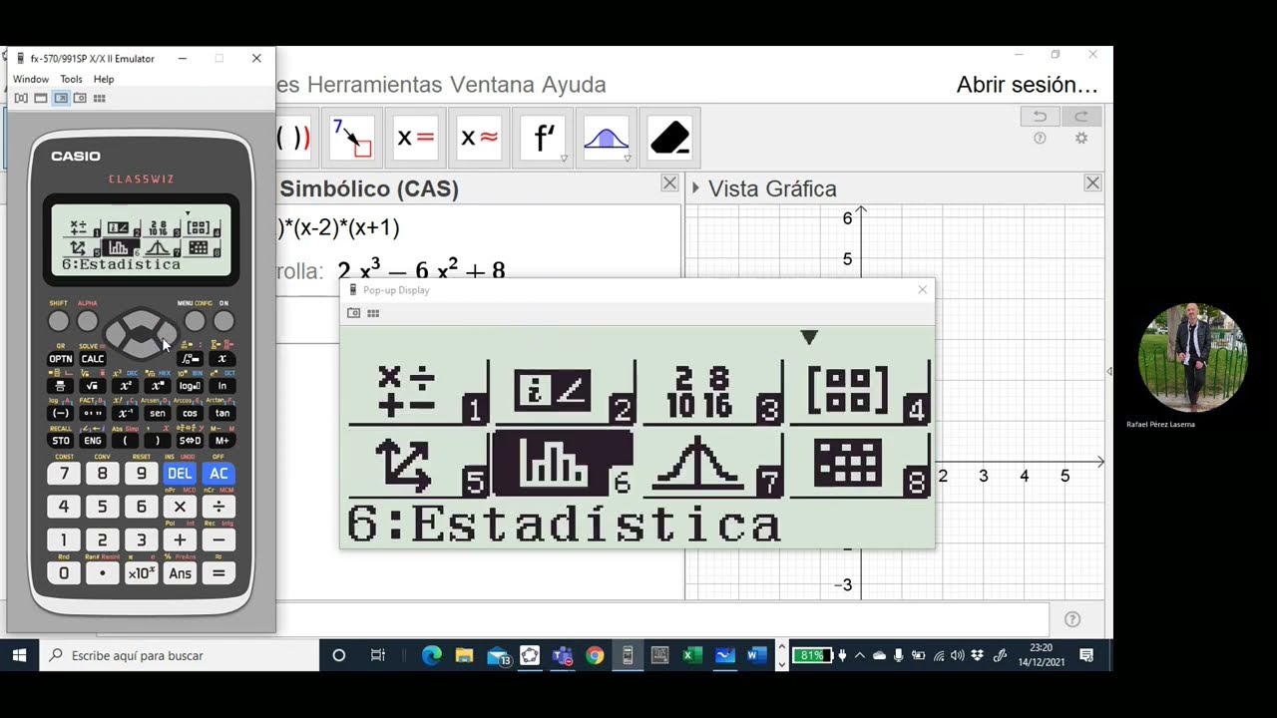This screenshot has height=718, width=1277.
Task: Open Probability Calculator tool dropdown
Action: [628, 159]
